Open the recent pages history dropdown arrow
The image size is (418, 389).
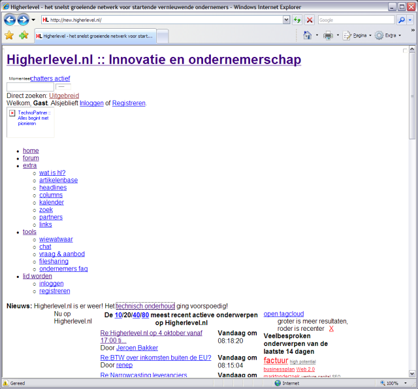[33, 20]
